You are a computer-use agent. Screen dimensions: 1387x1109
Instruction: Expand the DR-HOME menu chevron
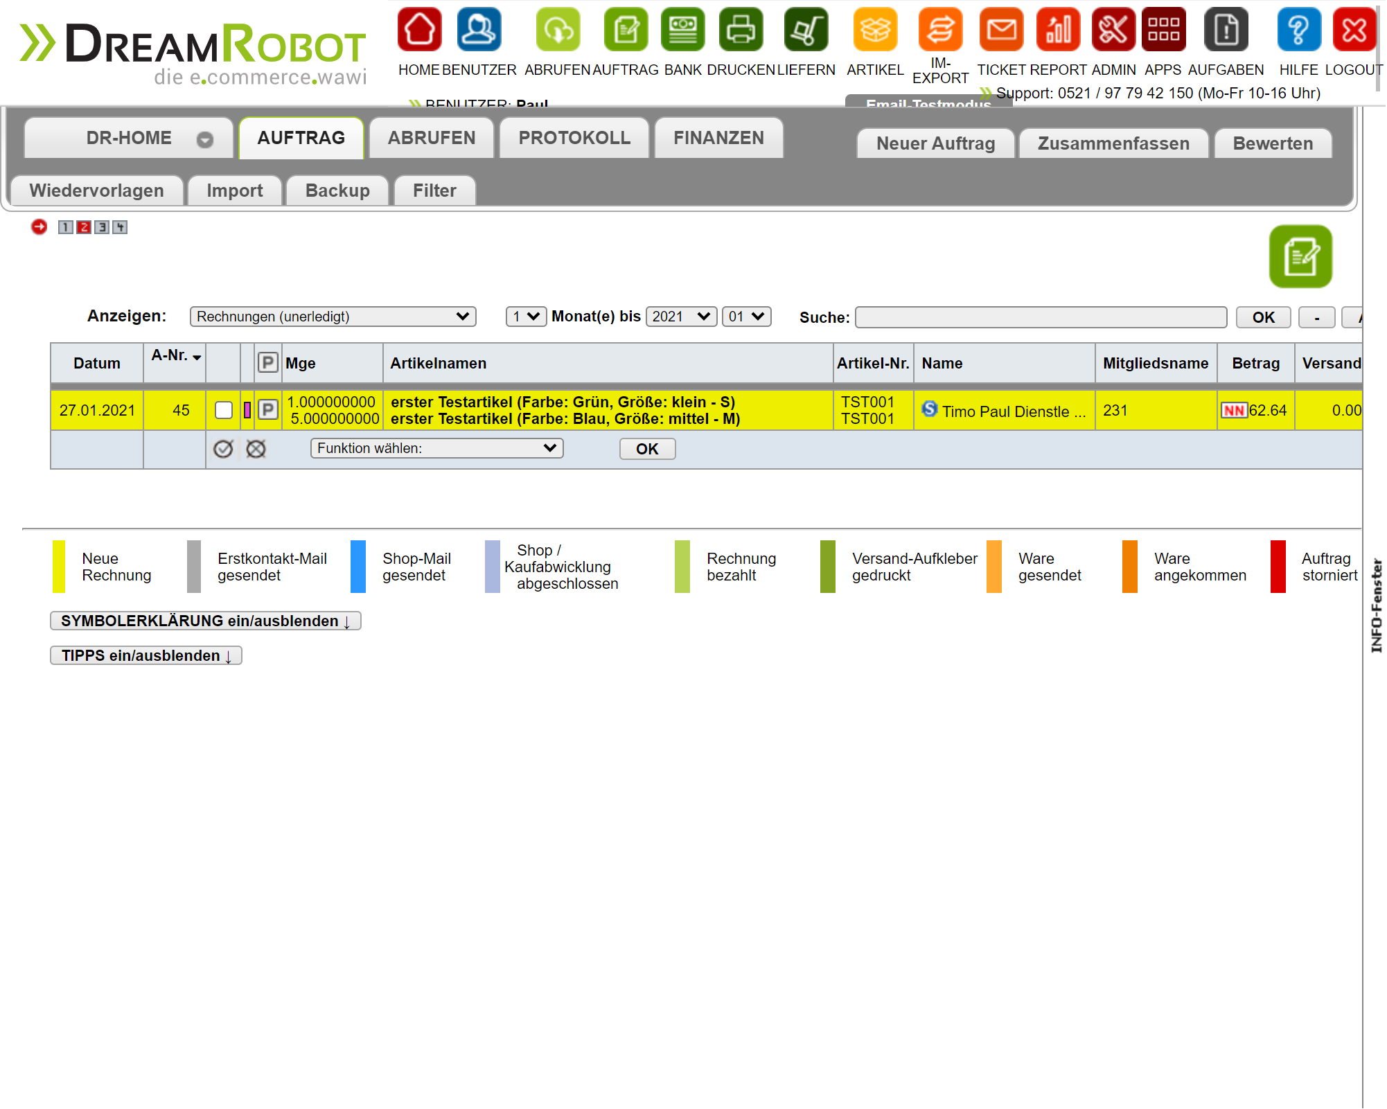coord(204,139)
